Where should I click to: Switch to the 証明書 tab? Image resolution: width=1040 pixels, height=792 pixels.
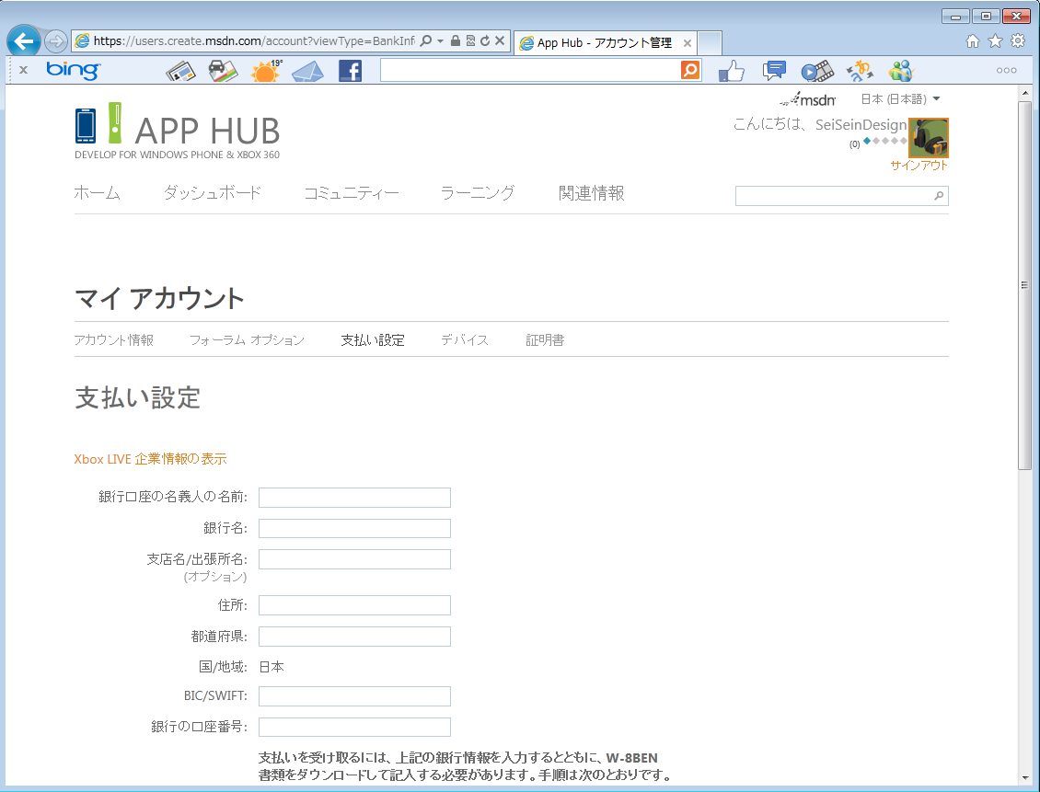pos(545,340)
